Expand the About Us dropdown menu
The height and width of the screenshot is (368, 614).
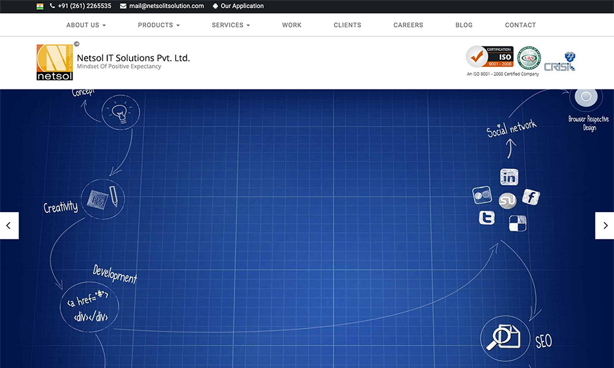[x=86, y=25]
